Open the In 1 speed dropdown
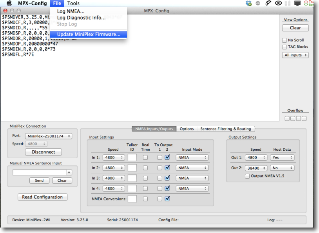The width and height of the screenshot is (319, 233). point(114,157)
